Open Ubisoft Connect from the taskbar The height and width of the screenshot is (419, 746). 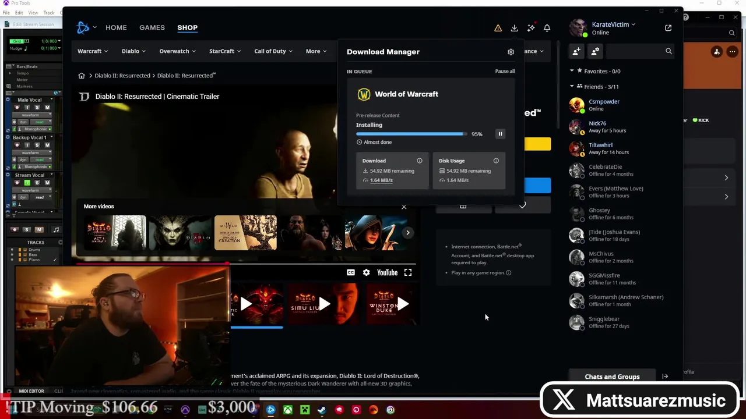(390, 410)
